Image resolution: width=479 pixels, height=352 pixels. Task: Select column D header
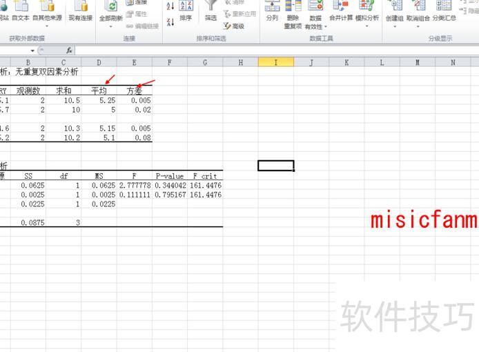[x=99, y=63]
